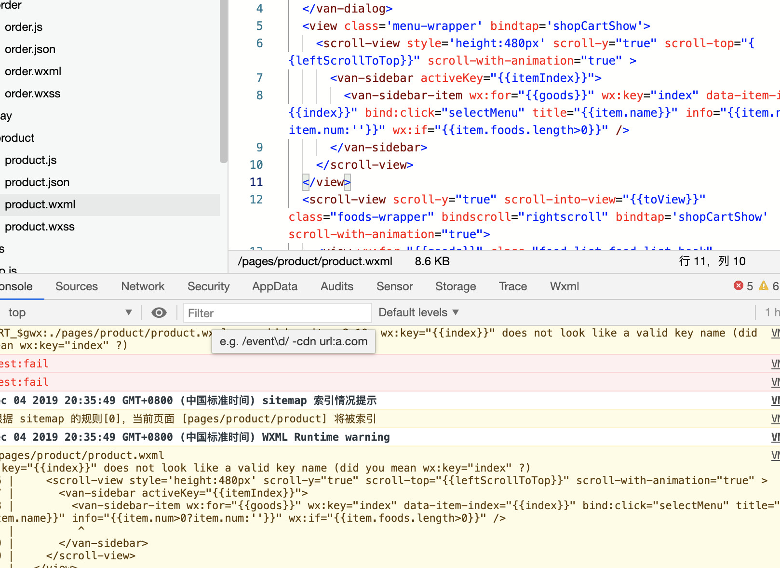Open the AppData panel tab
Screen dimensions: 780x568
click(275, 286)
